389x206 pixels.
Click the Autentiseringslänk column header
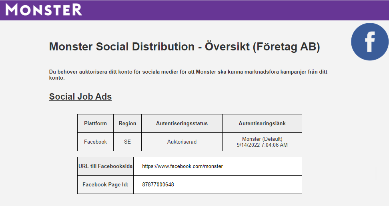[x=262, y=123]
